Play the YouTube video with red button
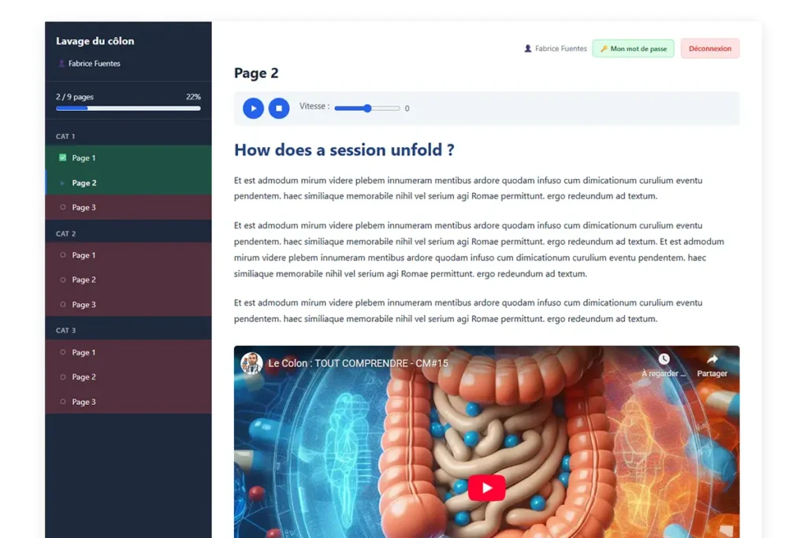The width and height of the screenshot is (807, 538). coord(486,488)
